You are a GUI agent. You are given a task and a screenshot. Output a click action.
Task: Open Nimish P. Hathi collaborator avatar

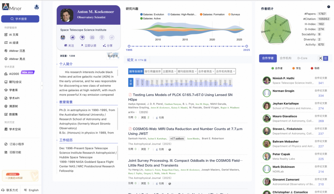(x=267, y=80)
